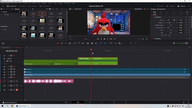The image size is (192, 108).
Task: Open Timeline View Options icon
Action: 3,43
